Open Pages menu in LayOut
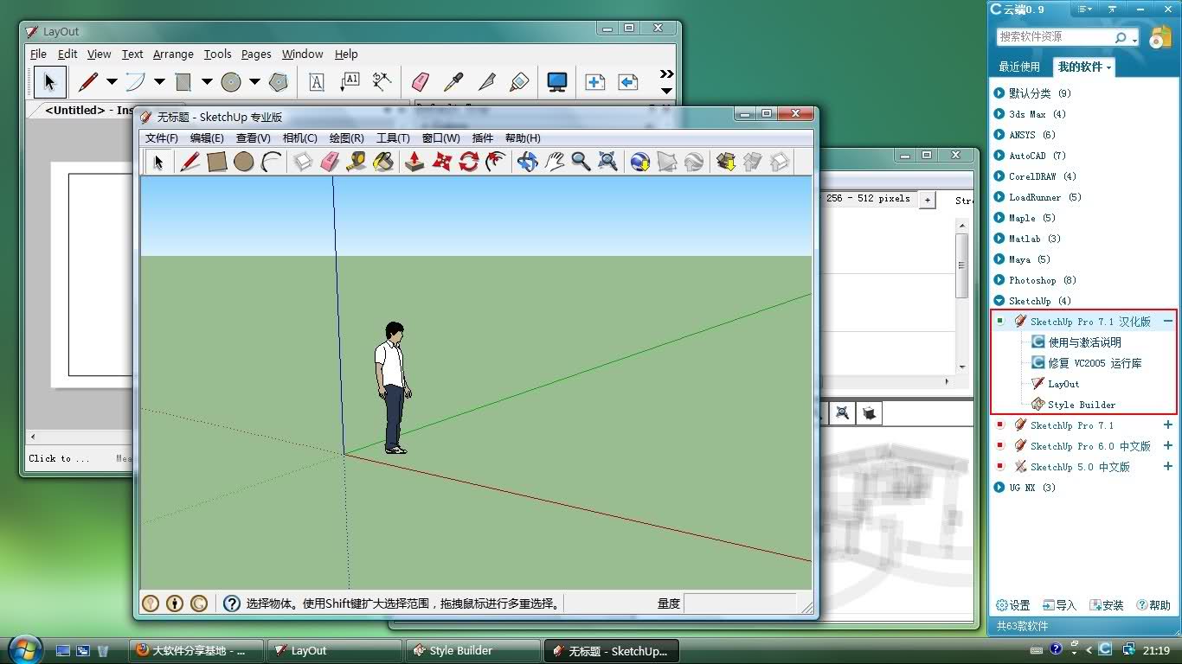The image size is (1182, 664). (256, 54)
